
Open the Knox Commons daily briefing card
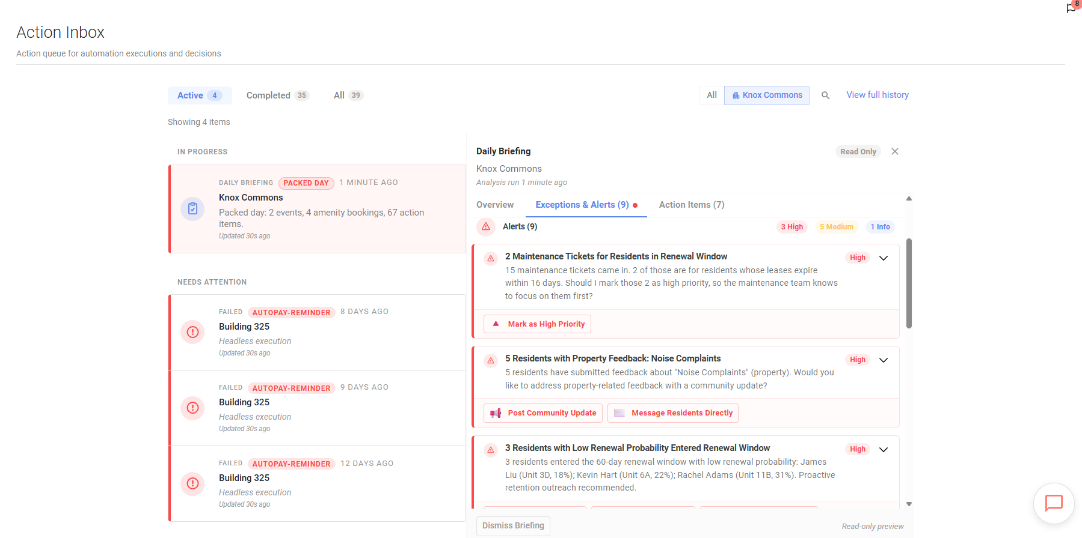[317, 209]
